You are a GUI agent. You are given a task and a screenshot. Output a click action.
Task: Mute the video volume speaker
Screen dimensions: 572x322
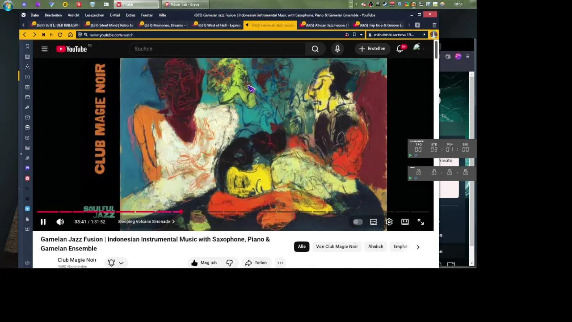pos(60,222)
